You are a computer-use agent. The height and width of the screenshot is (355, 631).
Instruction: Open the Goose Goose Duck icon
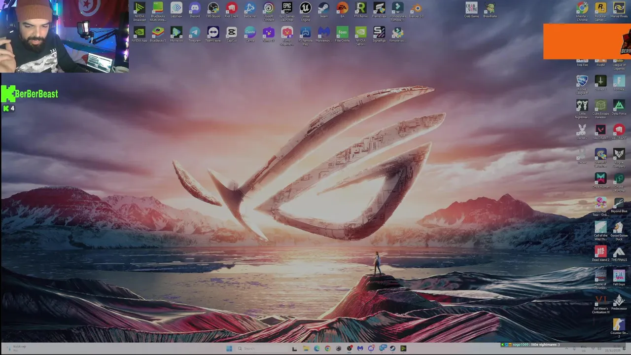(x=619, y=230)
